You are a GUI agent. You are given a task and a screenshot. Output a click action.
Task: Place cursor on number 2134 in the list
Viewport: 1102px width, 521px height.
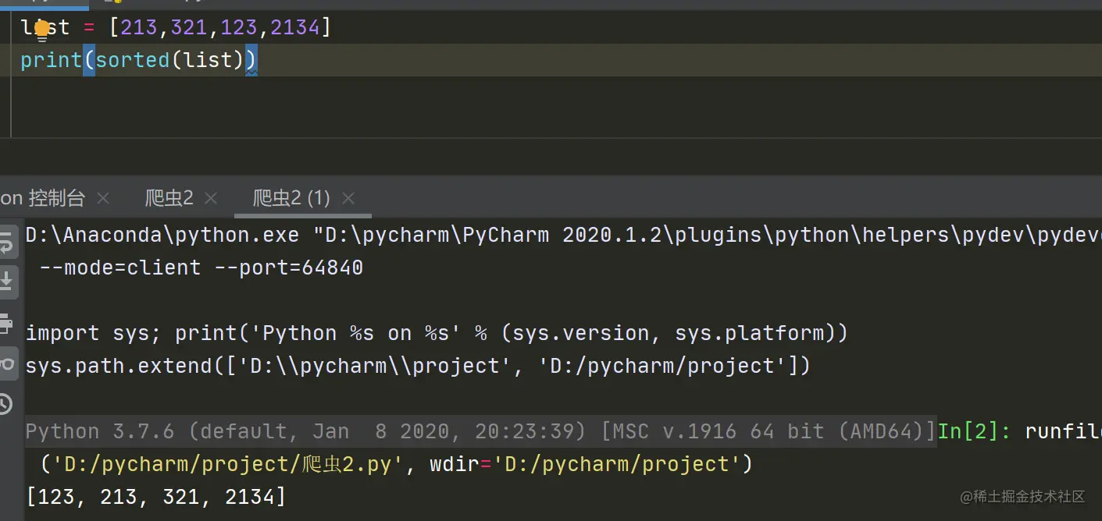click(x=295, y=28)
